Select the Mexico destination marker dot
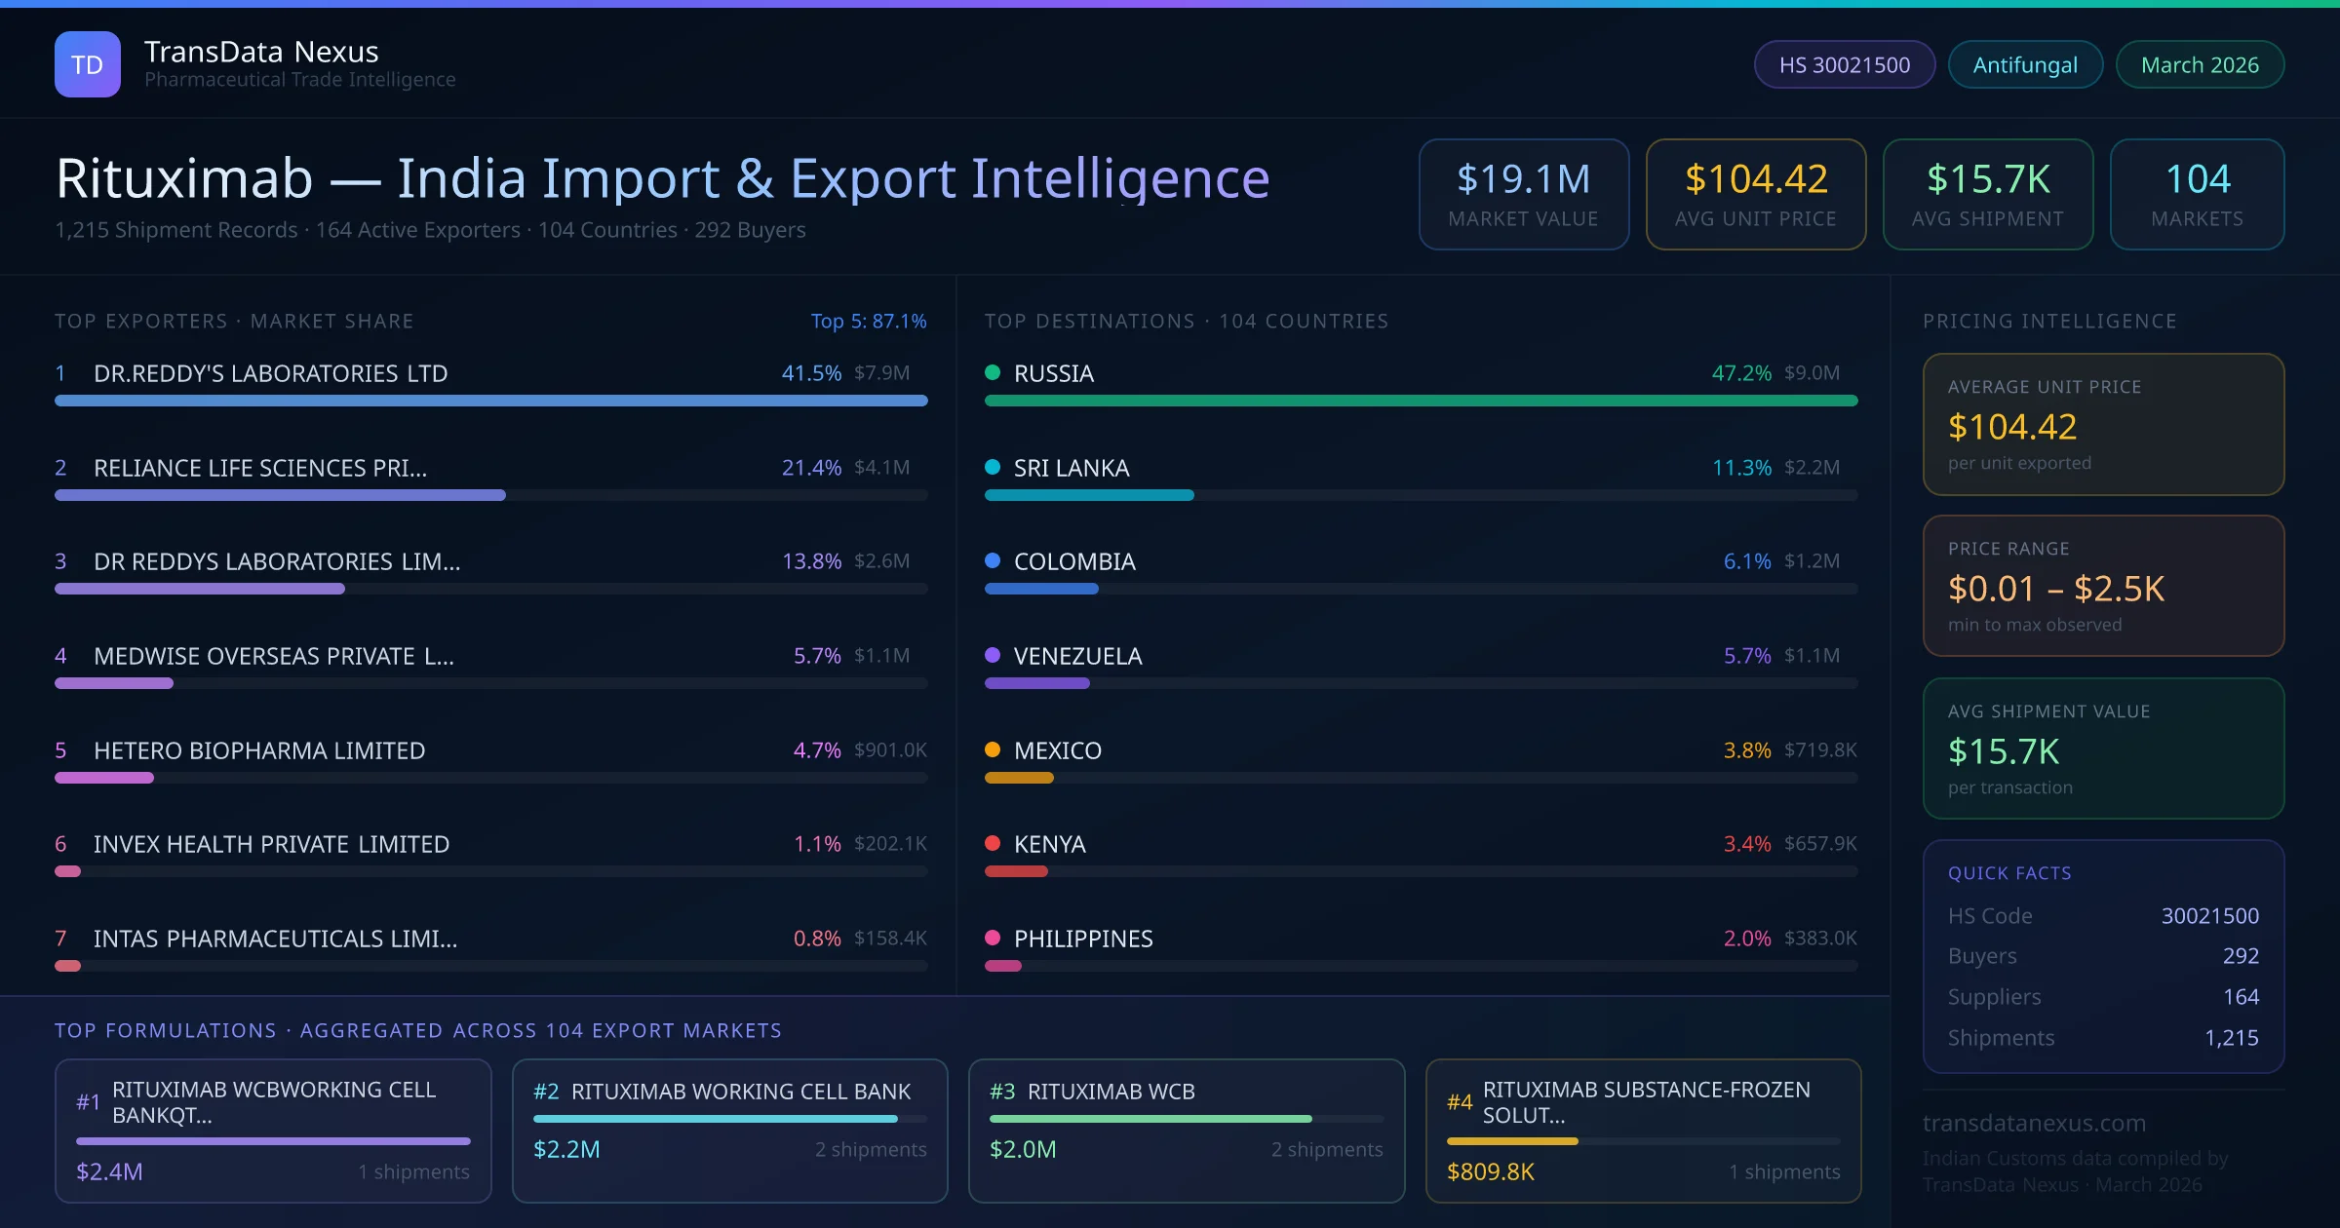The height and width of the screenshot is (1228, 2340). point(993,749)
